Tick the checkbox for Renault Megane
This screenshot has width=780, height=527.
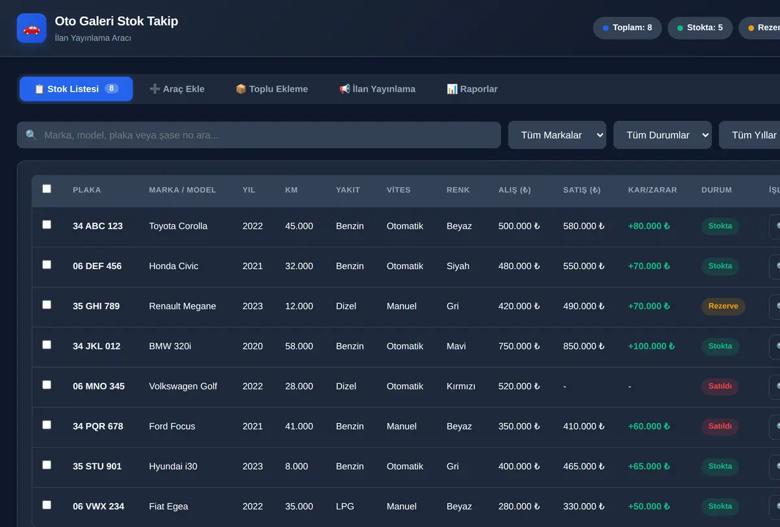pos(47,305)
